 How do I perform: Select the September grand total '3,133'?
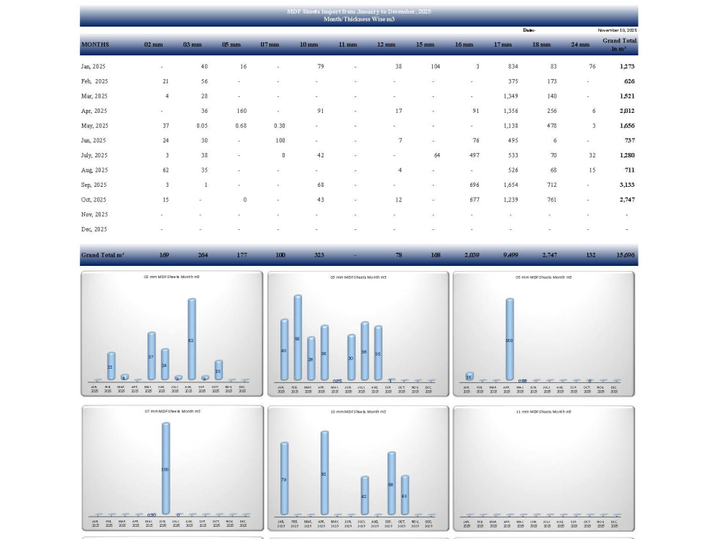(x=627, y=185)
